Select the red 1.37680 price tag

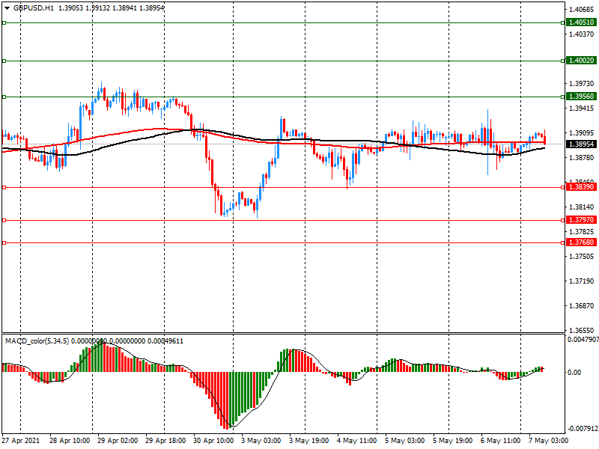[x=581, y=242]
